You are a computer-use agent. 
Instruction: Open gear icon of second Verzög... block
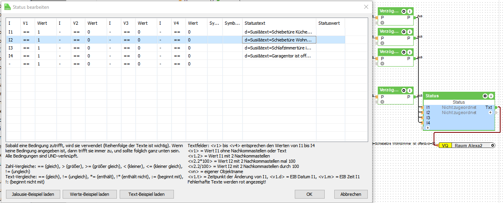404,32
